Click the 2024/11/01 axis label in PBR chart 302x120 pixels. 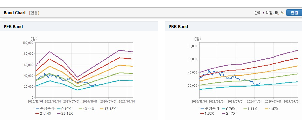(x=254, y=101)
